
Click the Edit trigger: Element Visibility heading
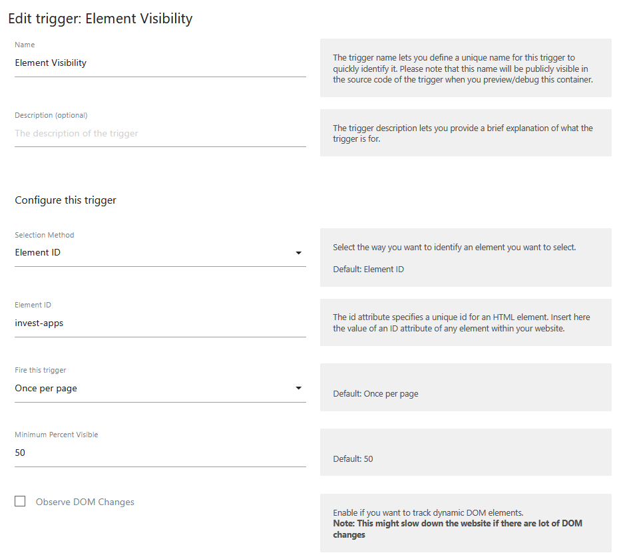click(x=99, y=19)
